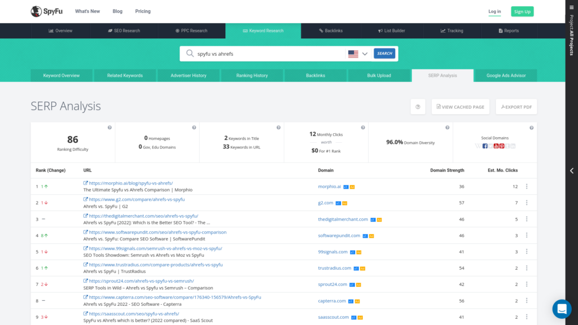Open the g2.com compare ahrefs-vs-spyfu URL
Viewport: 578px width, 325px height.
pyautogui.click(x=137, y=199)
